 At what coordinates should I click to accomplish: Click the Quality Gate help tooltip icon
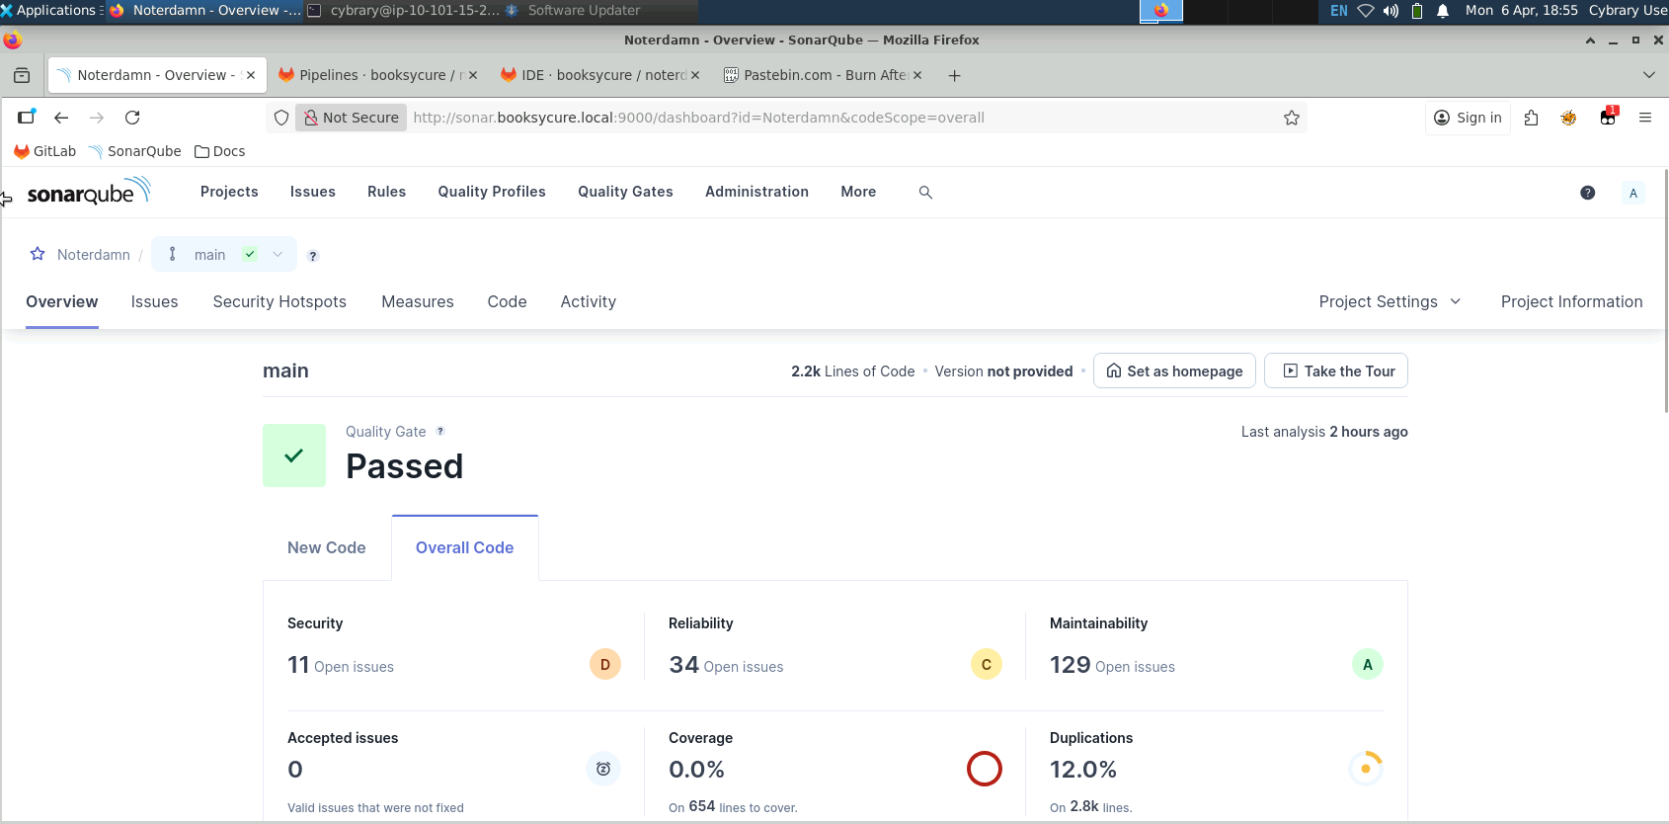(x=440, y=432)
